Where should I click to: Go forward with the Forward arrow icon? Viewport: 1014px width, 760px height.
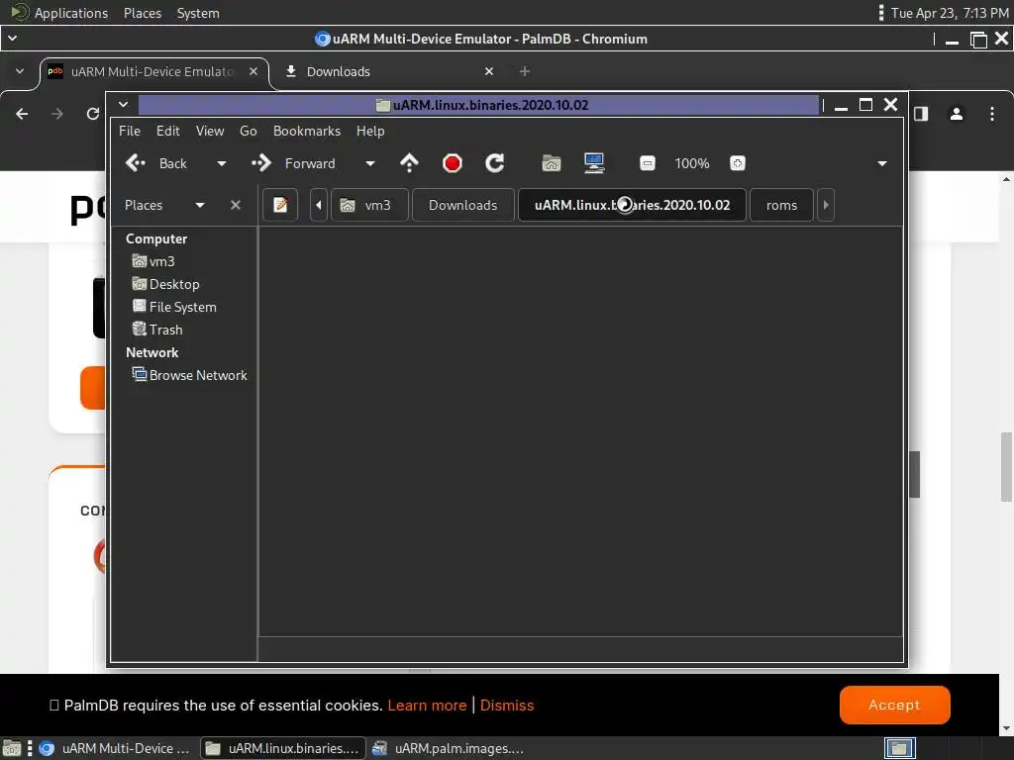tap(261, 163)
